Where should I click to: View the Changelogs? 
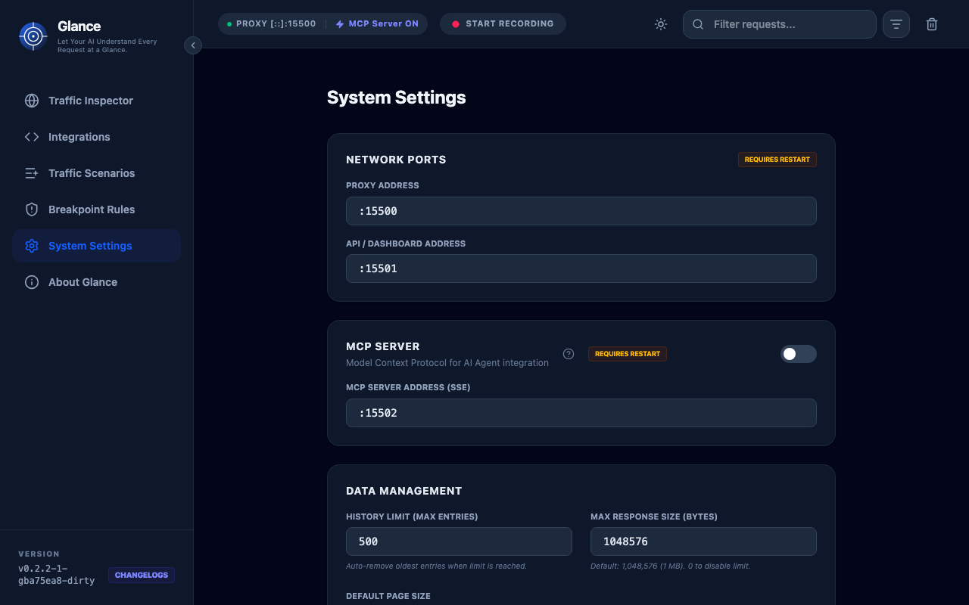[141, 575]
